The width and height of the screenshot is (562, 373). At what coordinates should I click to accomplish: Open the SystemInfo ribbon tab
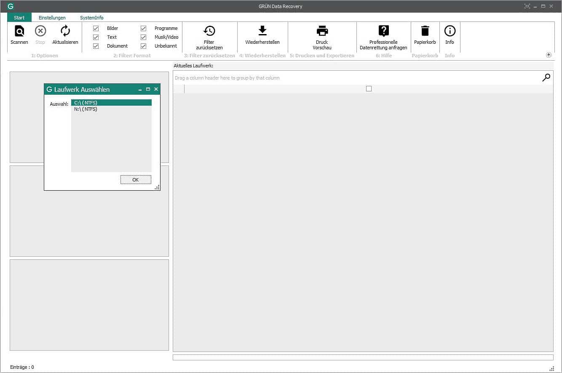92,18
